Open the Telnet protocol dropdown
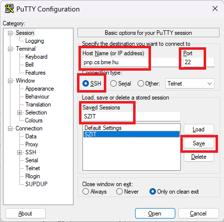Image resolution: width=224 pixels, height=222 pixels. (190, 84)
